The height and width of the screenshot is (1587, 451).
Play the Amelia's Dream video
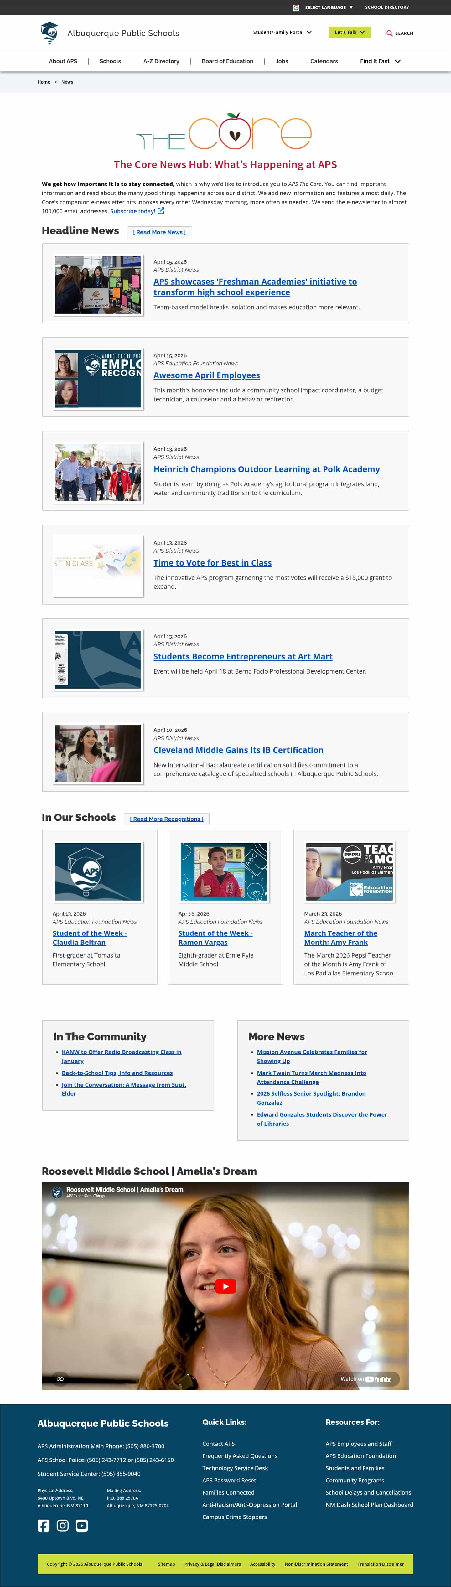225,1286
